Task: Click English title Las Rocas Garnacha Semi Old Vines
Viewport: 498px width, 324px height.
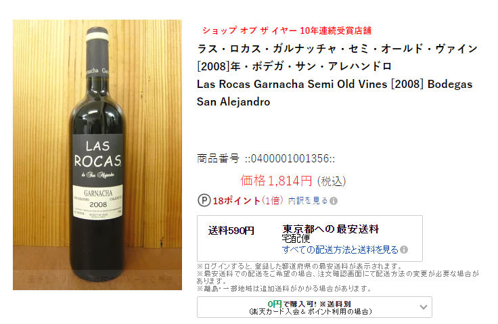Action: click(334, 93)
